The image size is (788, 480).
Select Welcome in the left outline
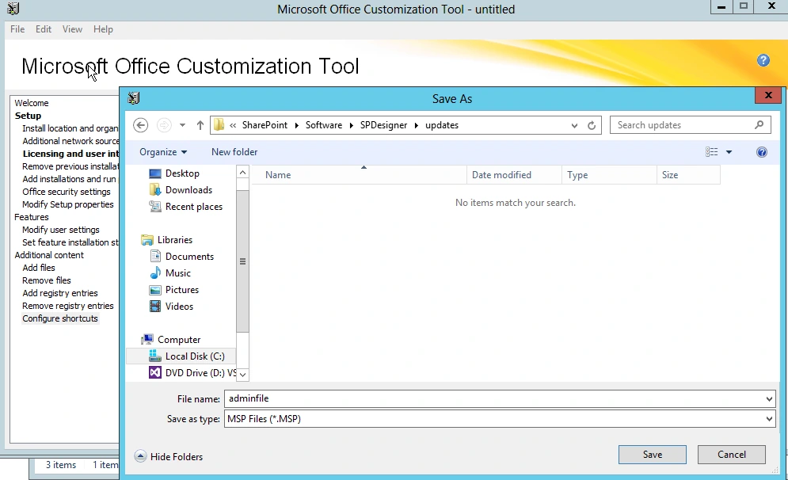31,103
